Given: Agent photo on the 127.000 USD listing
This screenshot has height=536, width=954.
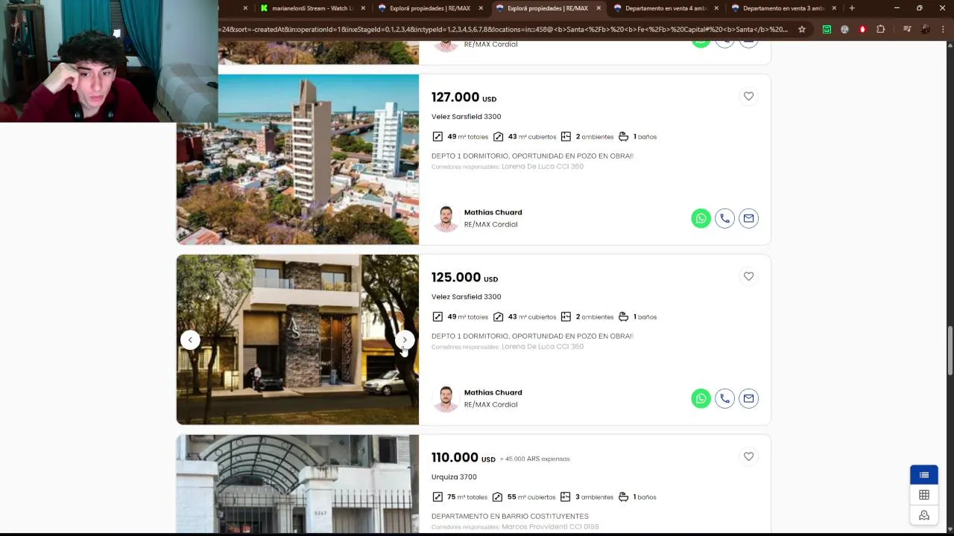Looking at the screenshot, I should point(446,218).
